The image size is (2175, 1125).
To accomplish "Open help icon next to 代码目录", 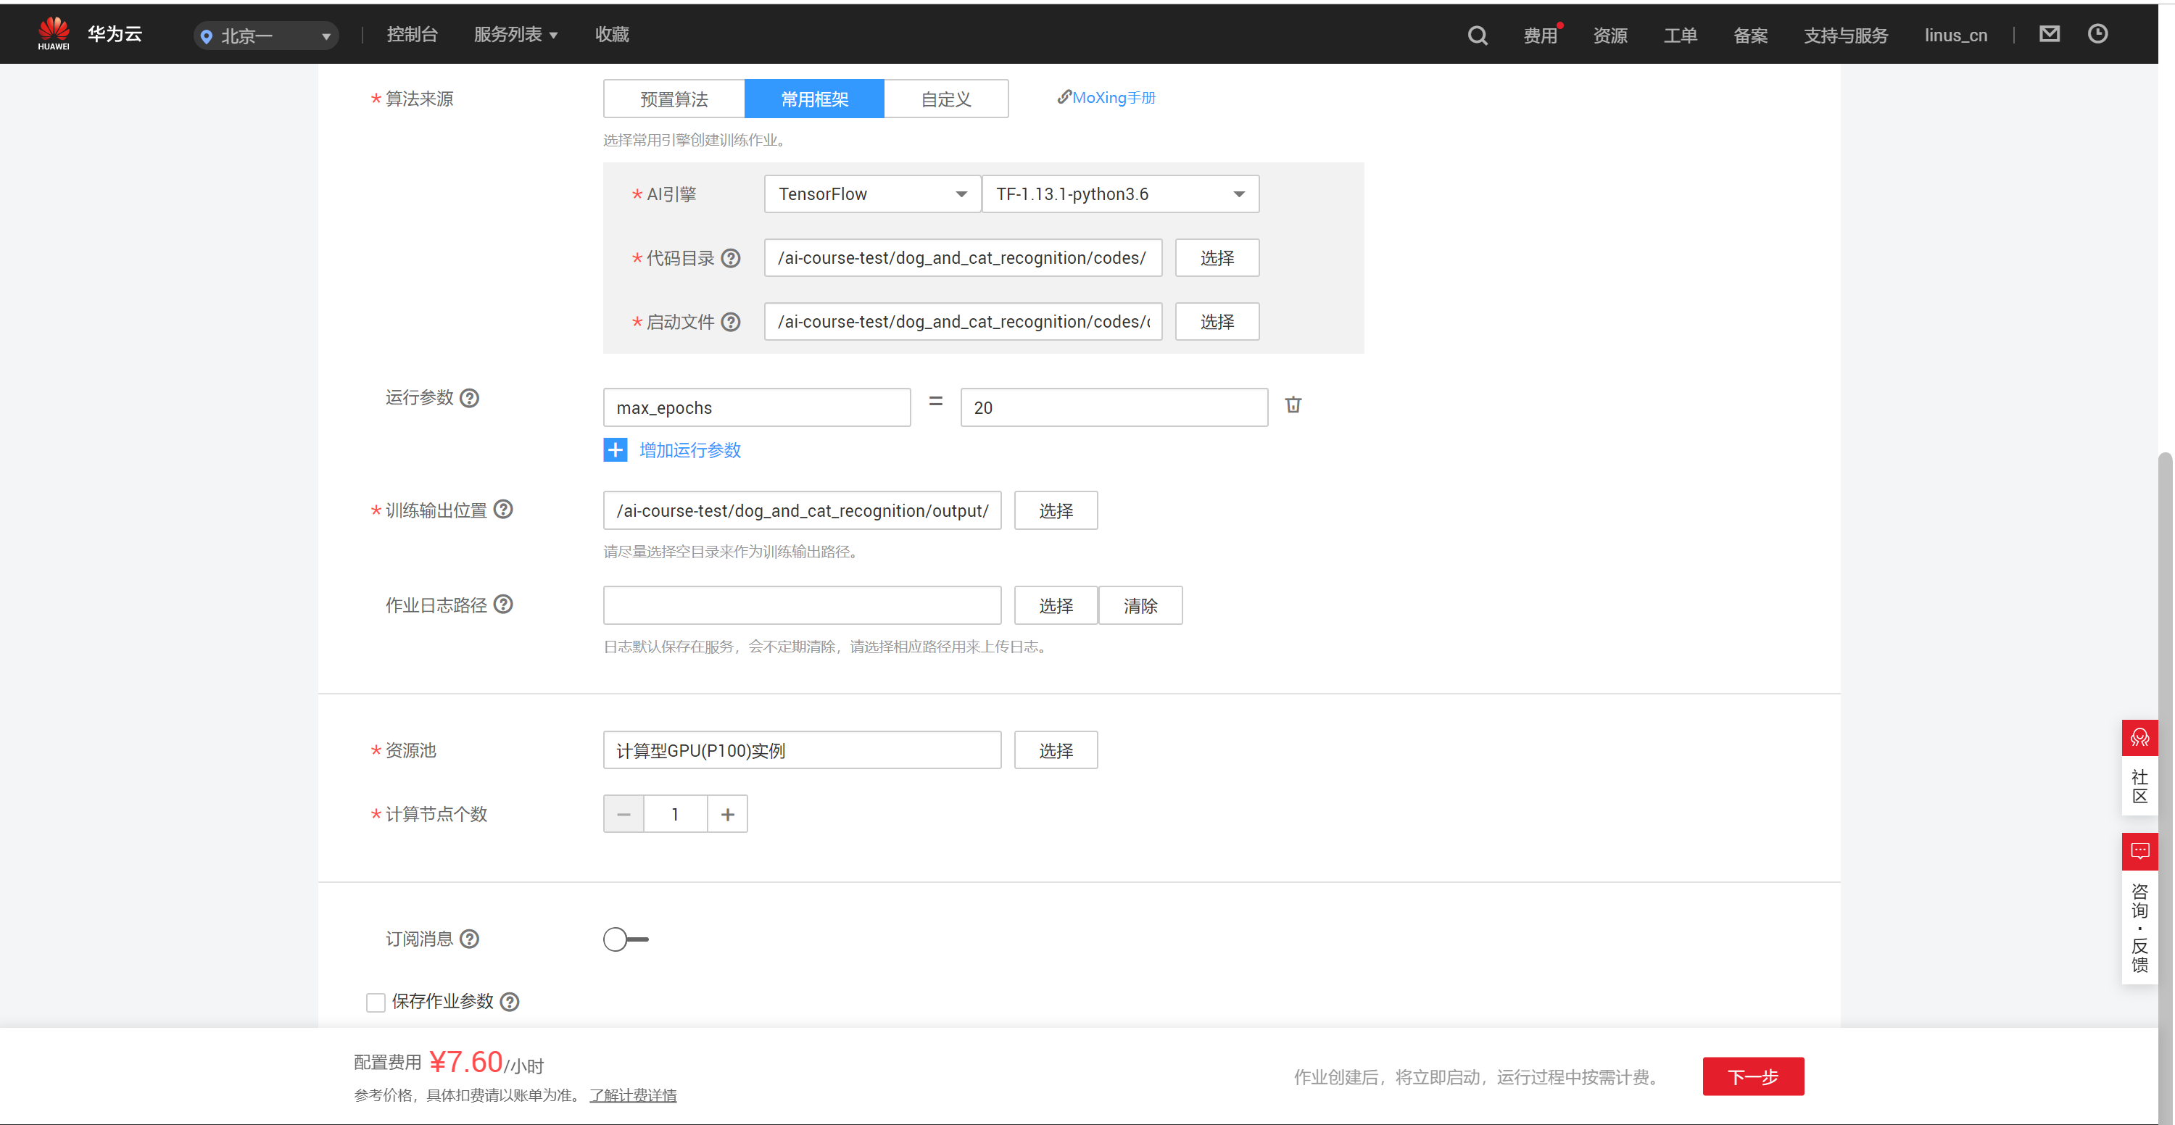I will (x=732, y=258).
